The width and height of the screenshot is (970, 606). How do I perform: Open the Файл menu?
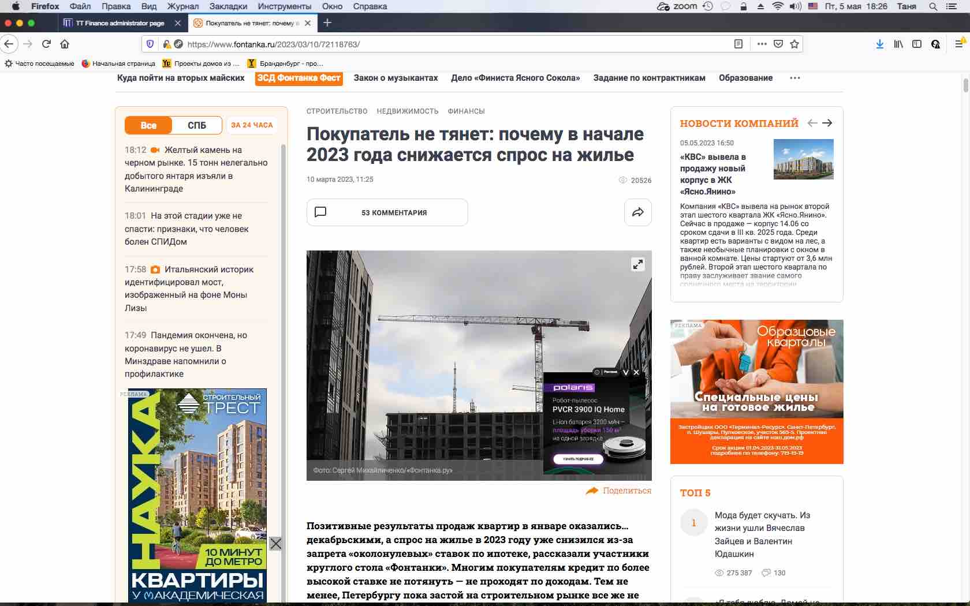coord(80,6)
